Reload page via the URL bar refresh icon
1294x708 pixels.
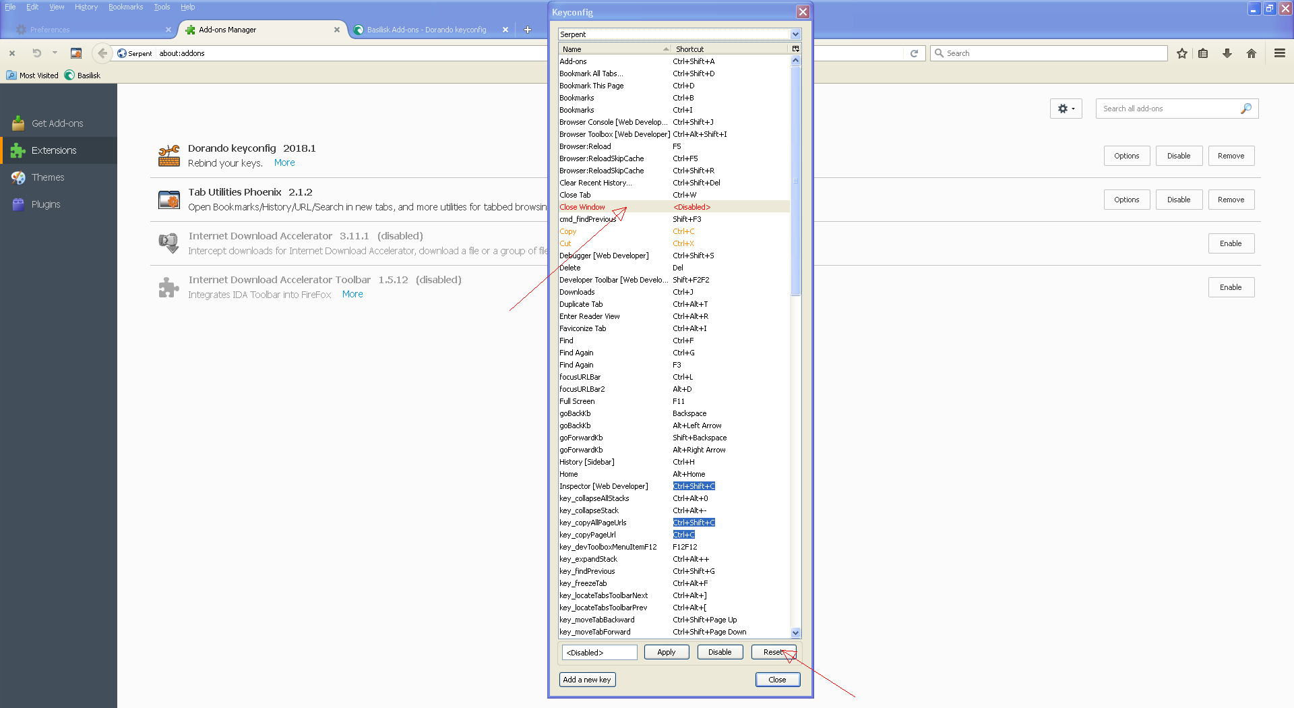tap(914, 53)
